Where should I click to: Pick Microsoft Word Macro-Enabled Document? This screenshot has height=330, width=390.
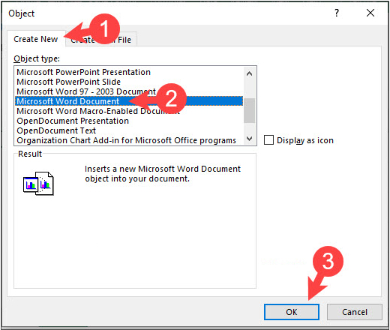[x=129, y=111]
